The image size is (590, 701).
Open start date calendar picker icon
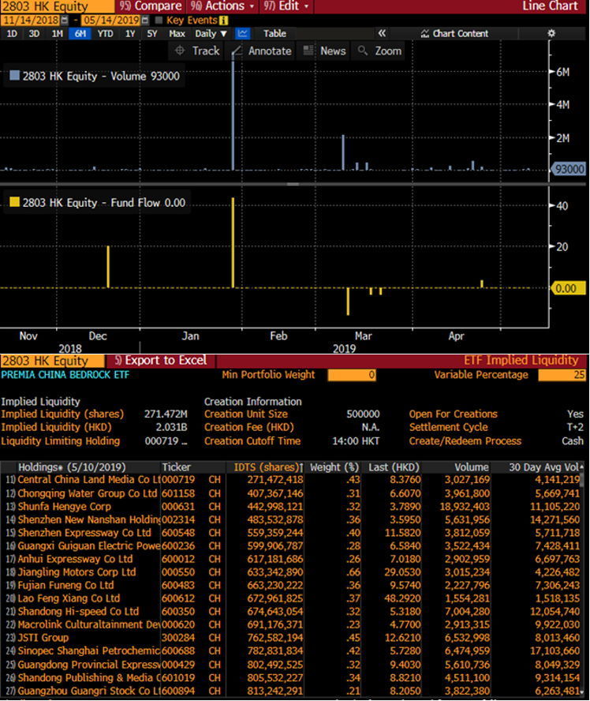(x=65, y=20)
